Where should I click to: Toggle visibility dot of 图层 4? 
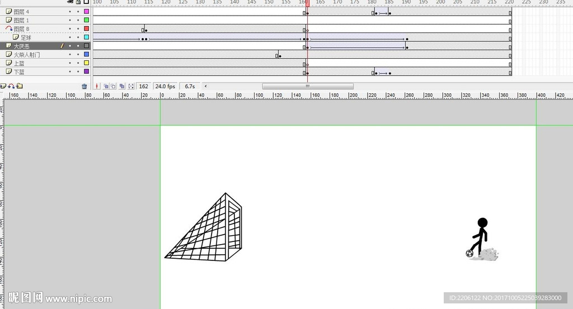click(x=70, y=12)
